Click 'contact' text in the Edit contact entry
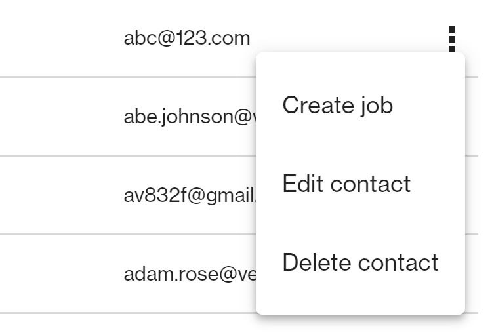This screenshot has width=492, height=335. 370,185
